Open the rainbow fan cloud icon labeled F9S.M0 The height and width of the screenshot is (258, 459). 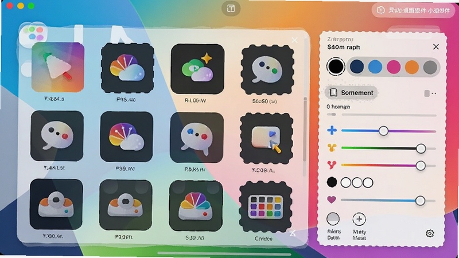click(x=127, y=68)
